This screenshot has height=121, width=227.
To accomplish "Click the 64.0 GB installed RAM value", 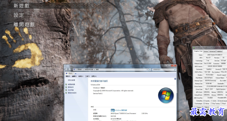I will [x=113, y=116].
